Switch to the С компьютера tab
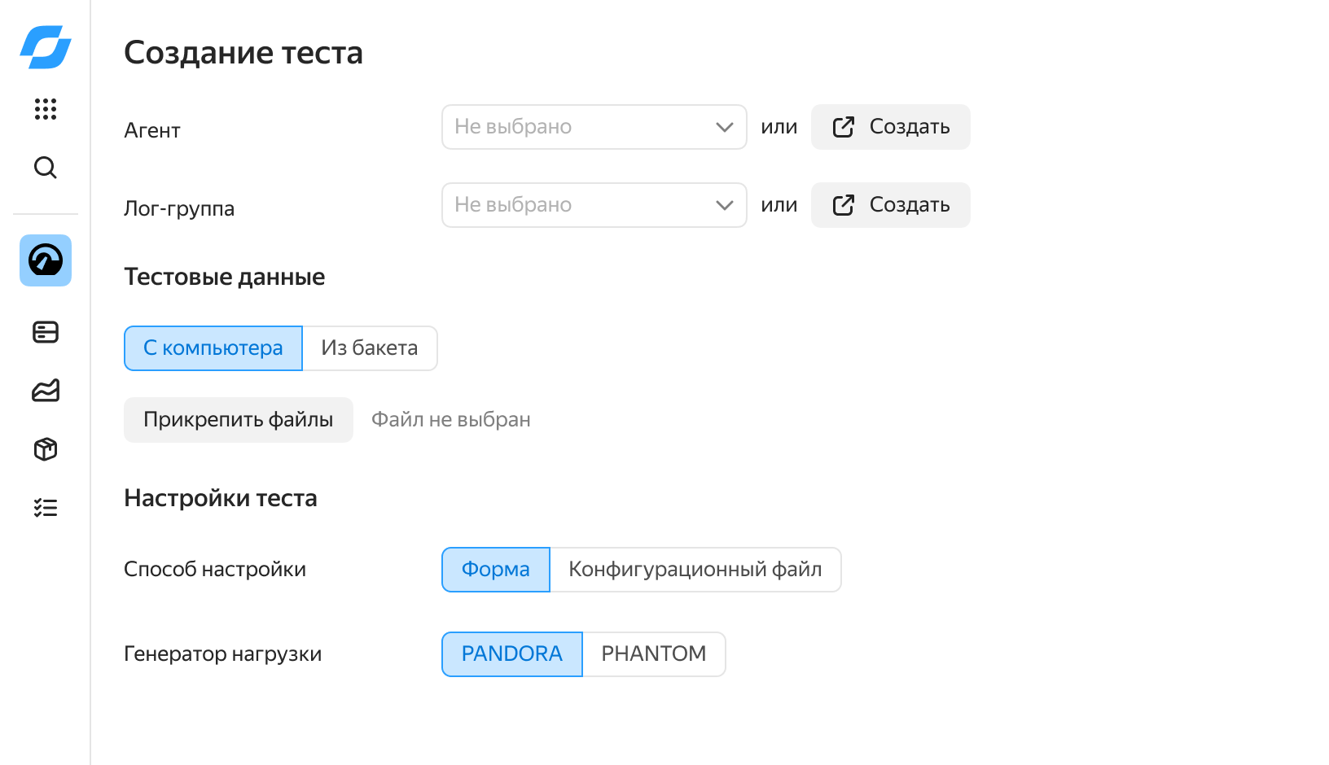1329x765 pixels. (x=213, y=348)
